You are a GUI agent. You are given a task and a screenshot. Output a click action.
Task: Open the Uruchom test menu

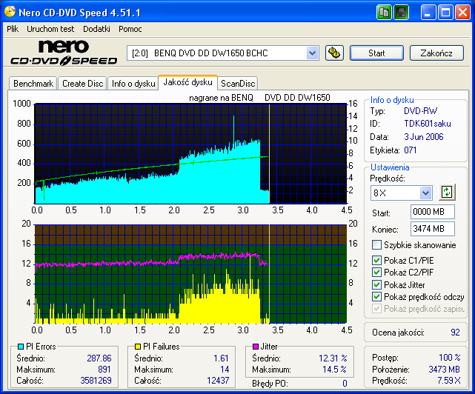click(50, 29)
